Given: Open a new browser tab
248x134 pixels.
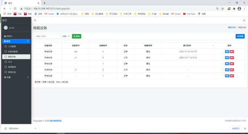Looking at the screenshot, I should pyautogui.click(x=45, y=3).
